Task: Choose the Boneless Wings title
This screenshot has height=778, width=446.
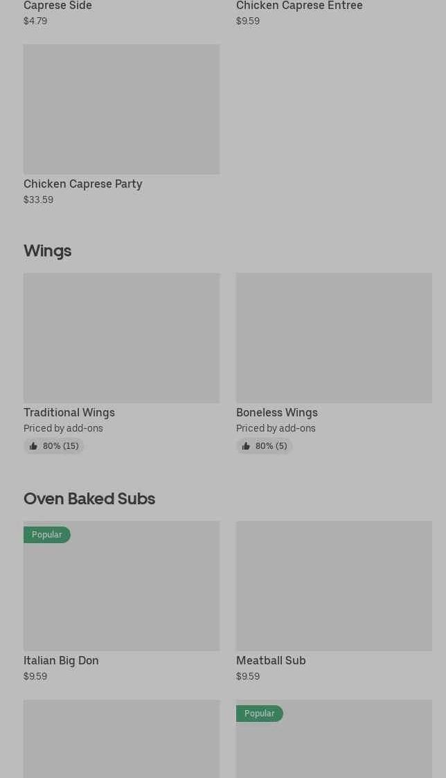Action: click(277, 412)
